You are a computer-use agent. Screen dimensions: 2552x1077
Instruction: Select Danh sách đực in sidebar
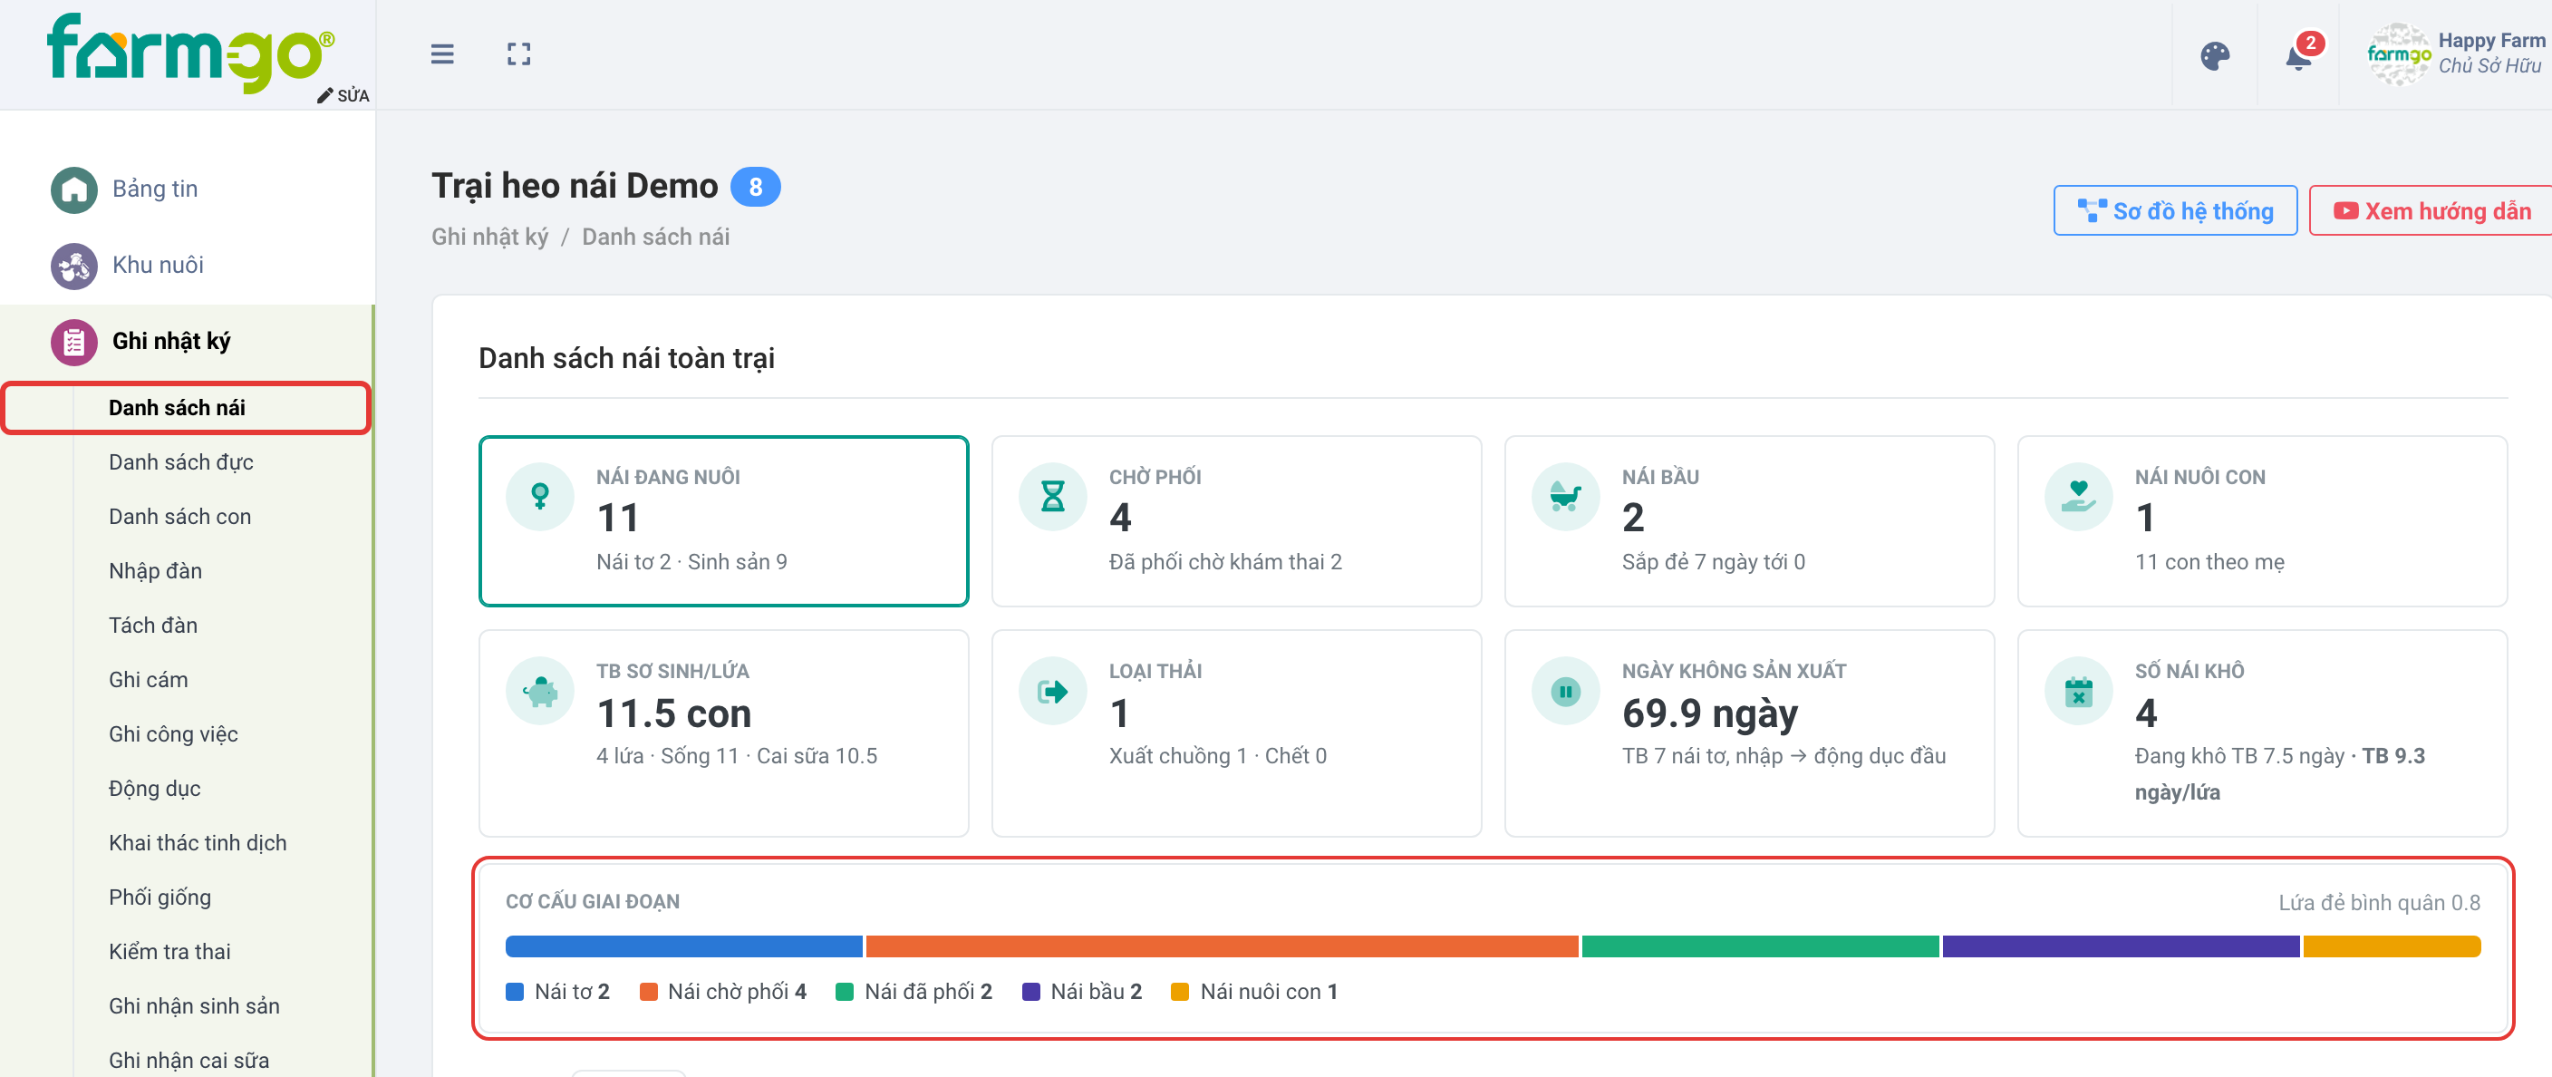coord(181,461)
